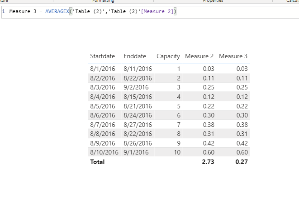
Task: Select the 8/3/2016 Startdate cell
Action: pyautogui.click(x=103, y=87)
